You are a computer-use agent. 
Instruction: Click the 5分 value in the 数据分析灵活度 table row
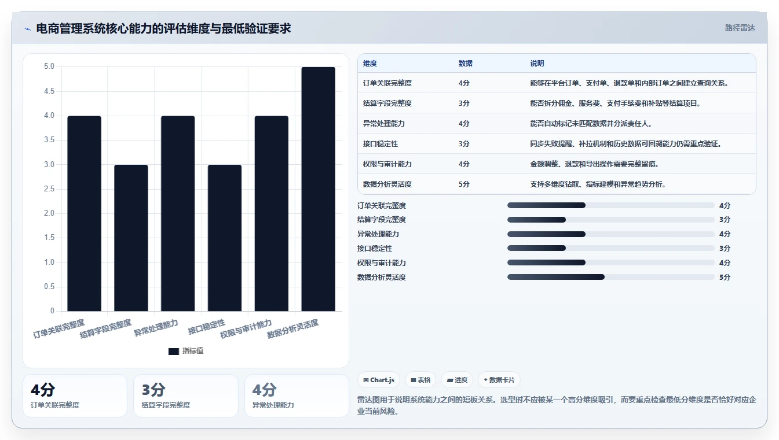(464, 184)
